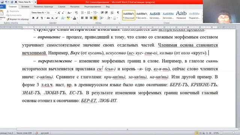Image resolution: width=240 pixels, height=135 pixels.
Task: Toggle underline Ч formatting
Action: [x=42, y=18]
